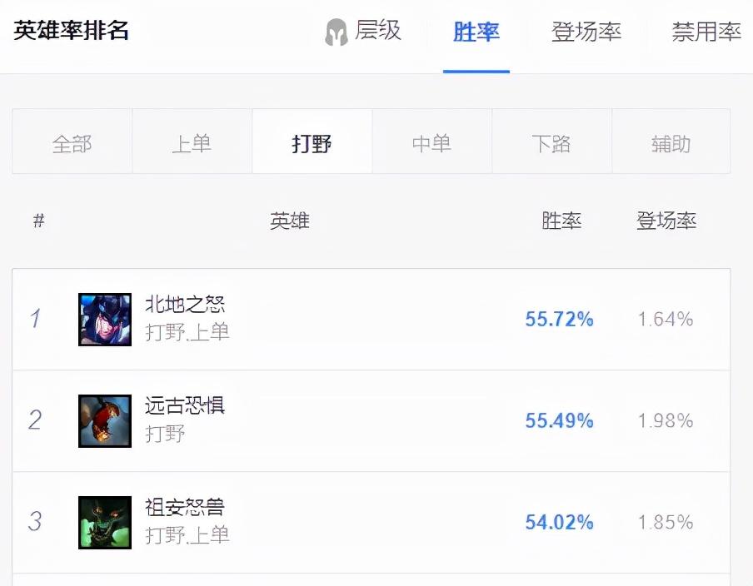Sort by the 登场率 column header
Screen dimensions: 753x586
coord(666,221)
